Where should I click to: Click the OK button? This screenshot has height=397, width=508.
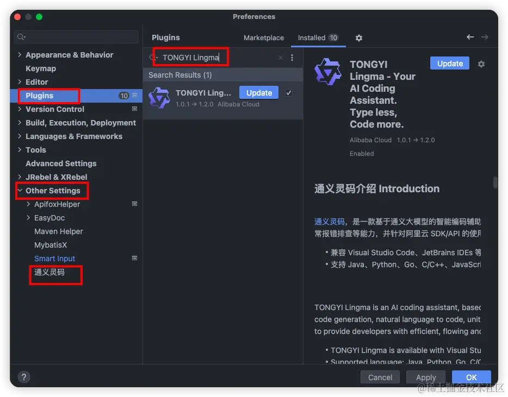point(472,377)
